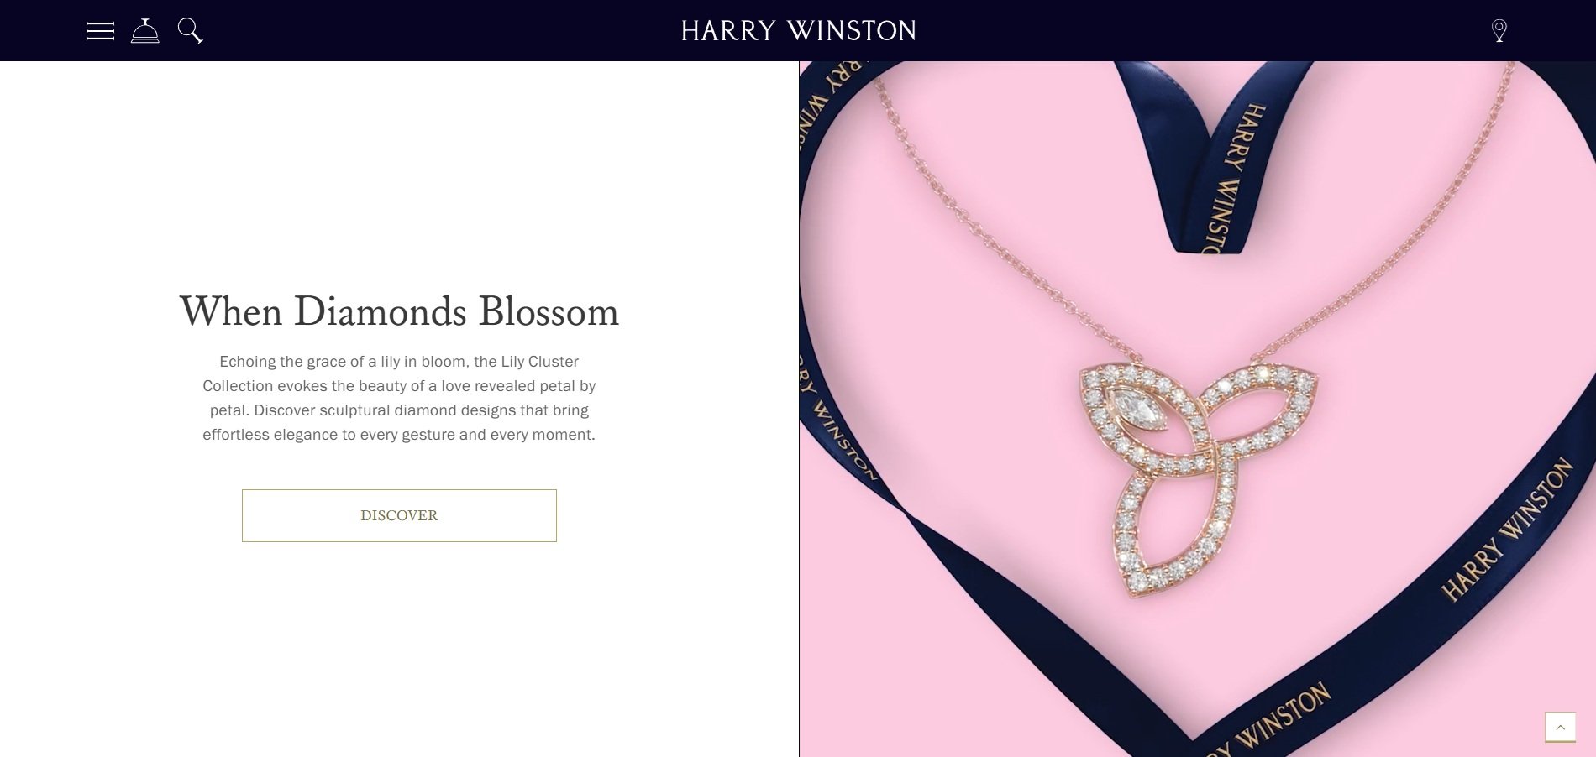Viewport: 1596px width, 757px height.
Task: Click the diamond lily pendant image
Action: 1197,478
